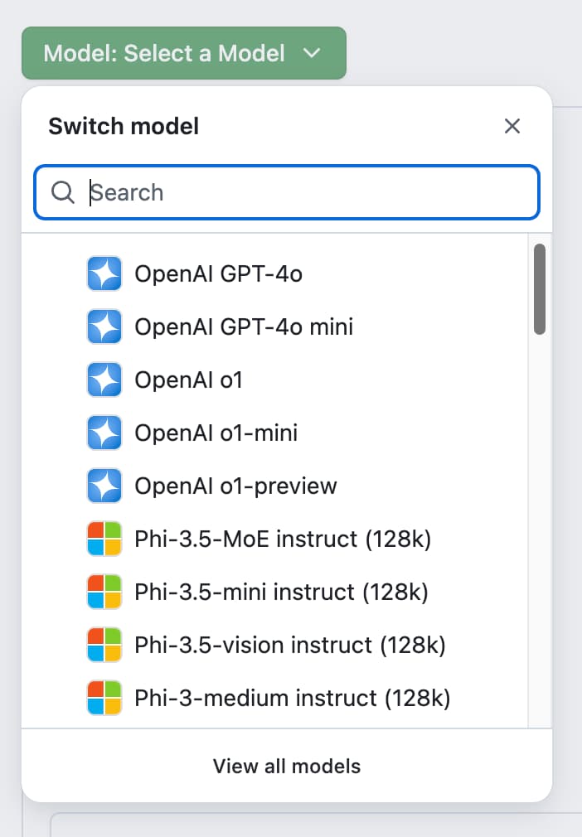Click the OpenAI o1-preview model icon
Screen dimensions: 582x837
[x=104, y=486]
